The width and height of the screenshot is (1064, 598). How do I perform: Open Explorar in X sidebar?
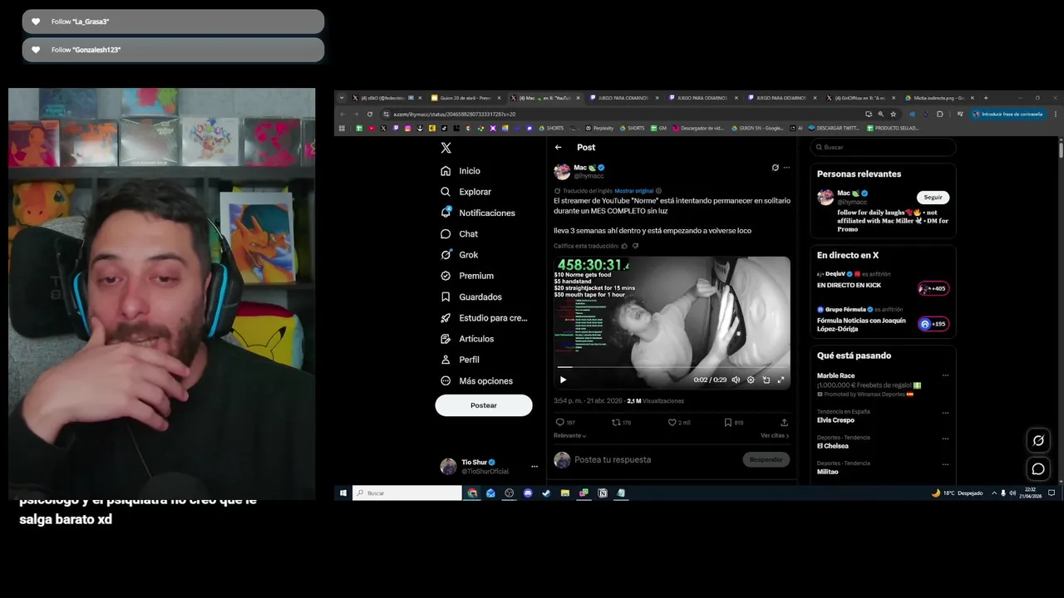(x=465, y=192)
